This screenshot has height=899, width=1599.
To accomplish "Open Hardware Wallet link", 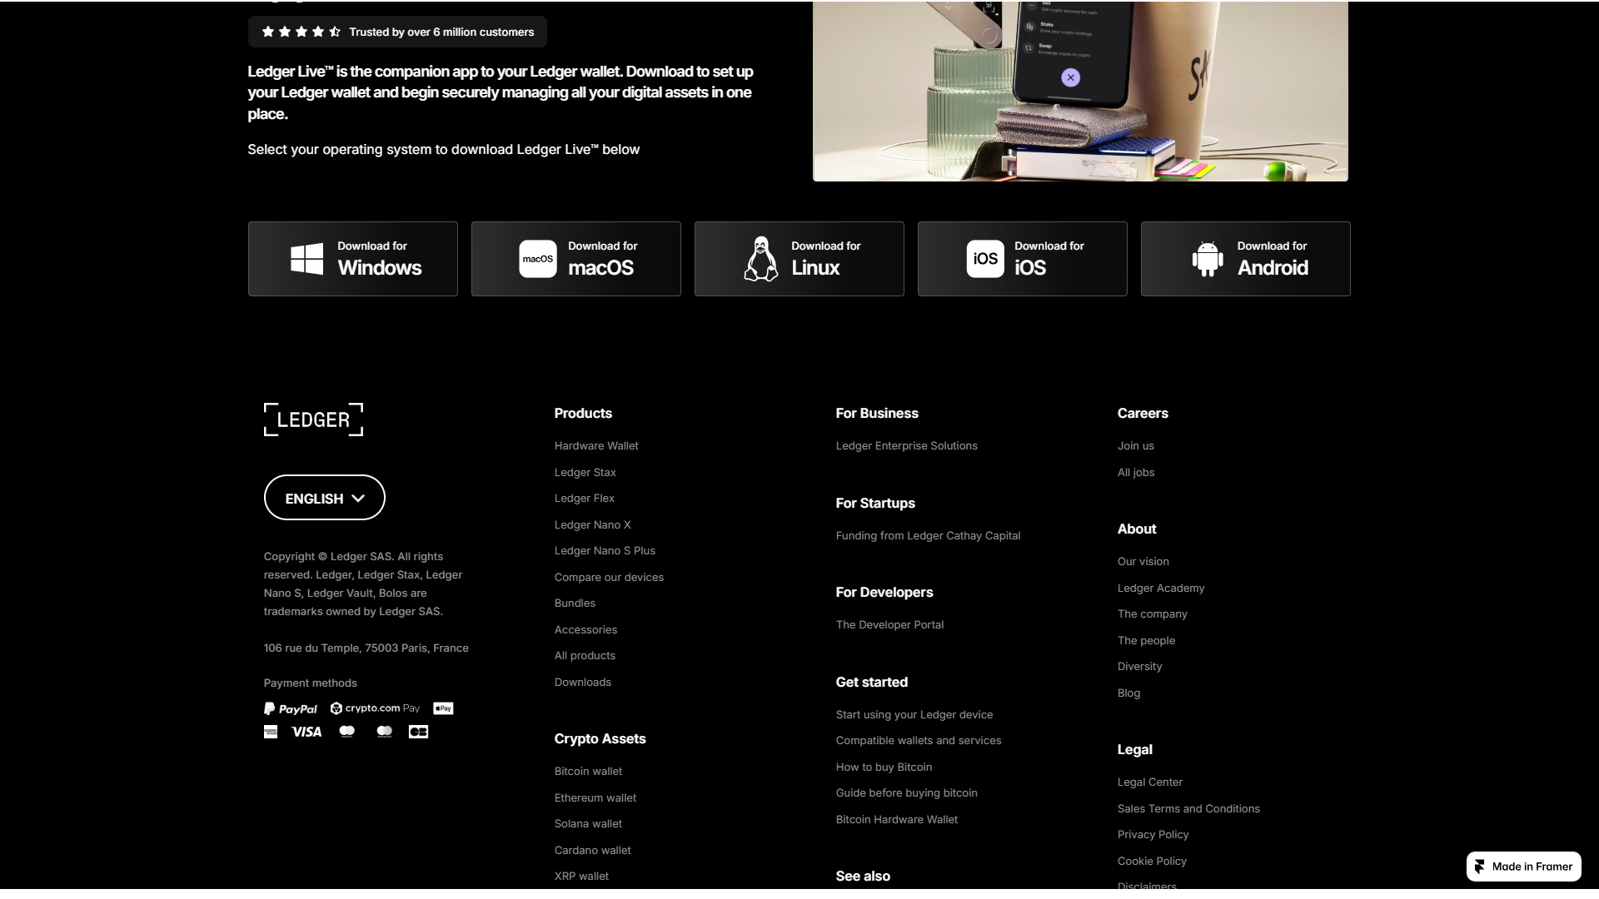I will pos(596,446).
